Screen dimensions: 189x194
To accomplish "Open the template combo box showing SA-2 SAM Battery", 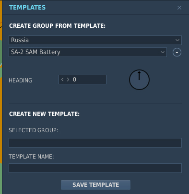I will 88,52.
